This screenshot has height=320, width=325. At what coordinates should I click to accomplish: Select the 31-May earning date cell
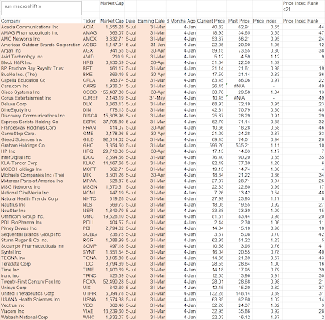click(x=151, y=98)
